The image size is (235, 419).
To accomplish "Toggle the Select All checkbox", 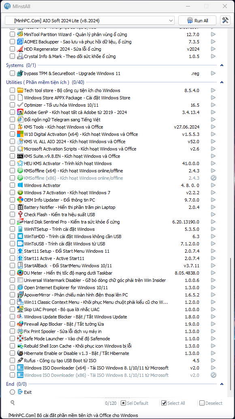I will click(164, 403).
